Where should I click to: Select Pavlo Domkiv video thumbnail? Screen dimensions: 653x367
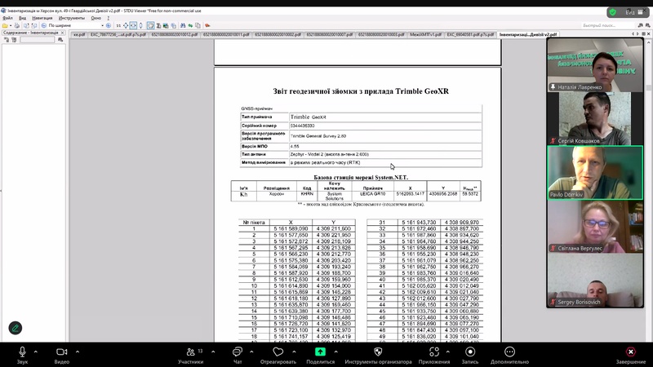coord(595,173)
